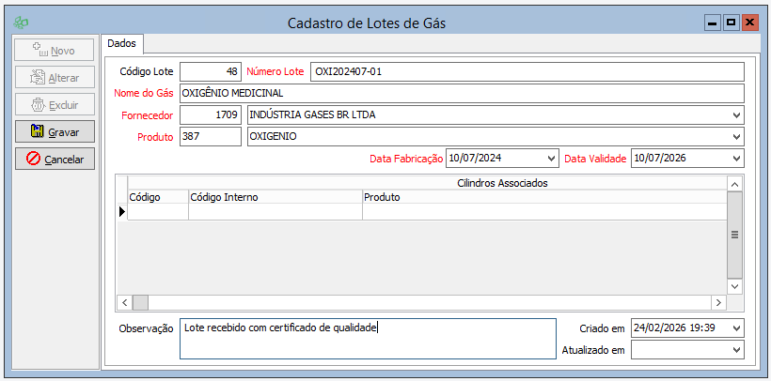This screenshot has width=771, height=381.
Task: Click the Produto code field 387
Action: pos(210,136)
